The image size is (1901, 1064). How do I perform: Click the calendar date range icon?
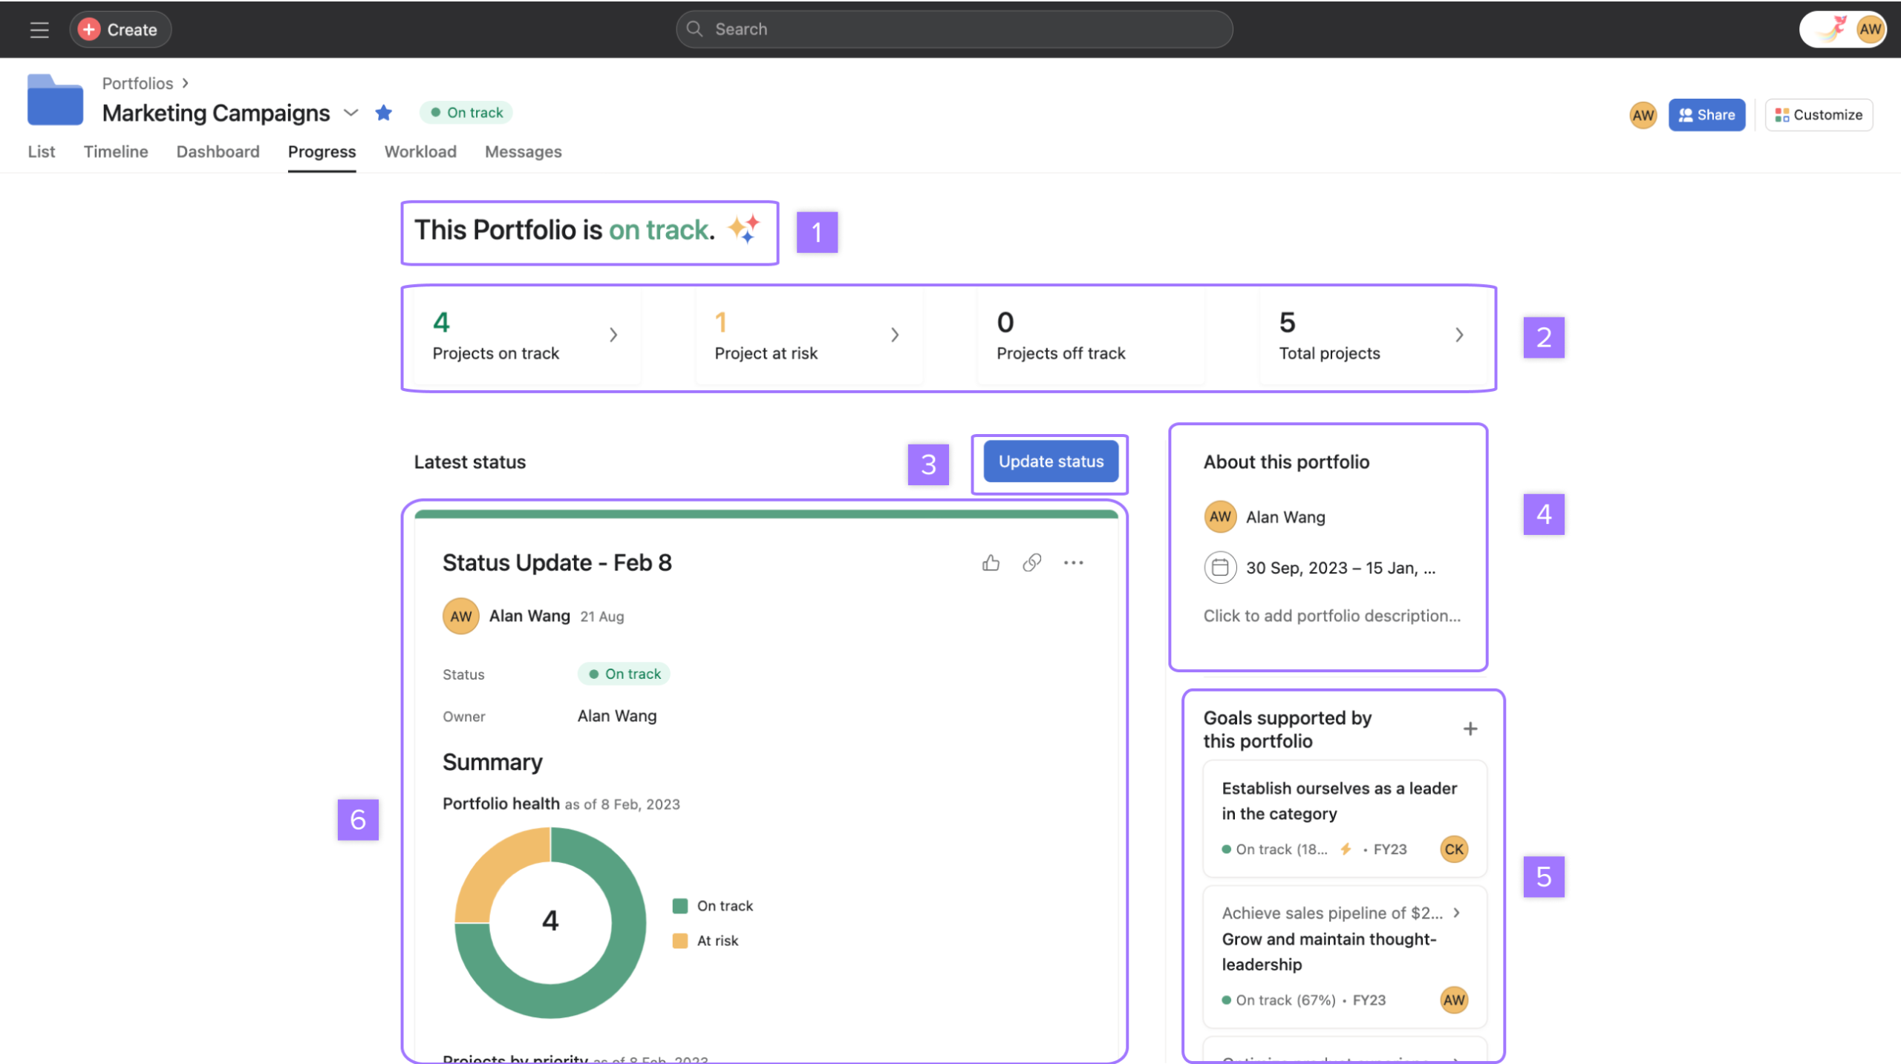[1219, 568]
